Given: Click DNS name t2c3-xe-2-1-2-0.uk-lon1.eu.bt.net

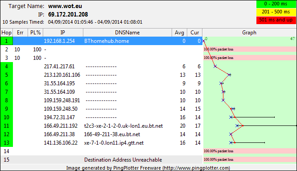Looking at the screenshot, I should click(x=124, y=126).
